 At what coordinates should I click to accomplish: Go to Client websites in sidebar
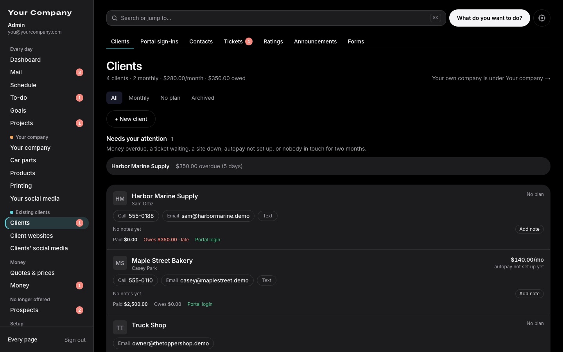pyautogui.click(x=47, y=236)
